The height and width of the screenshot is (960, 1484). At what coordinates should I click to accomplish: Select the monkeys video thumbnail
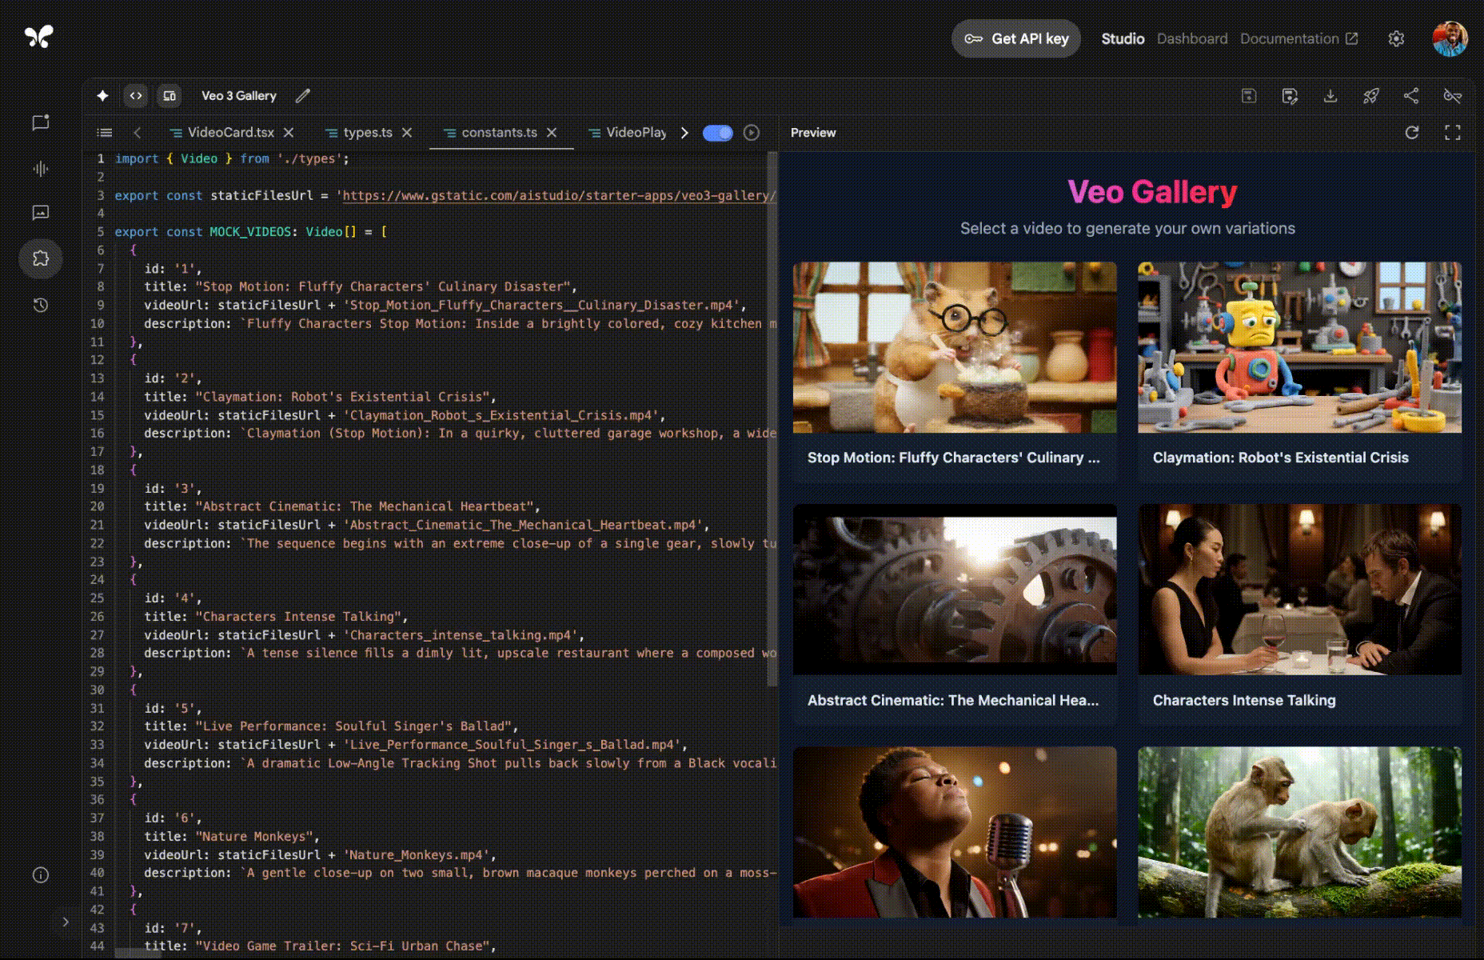click(x=1299, y=832)
